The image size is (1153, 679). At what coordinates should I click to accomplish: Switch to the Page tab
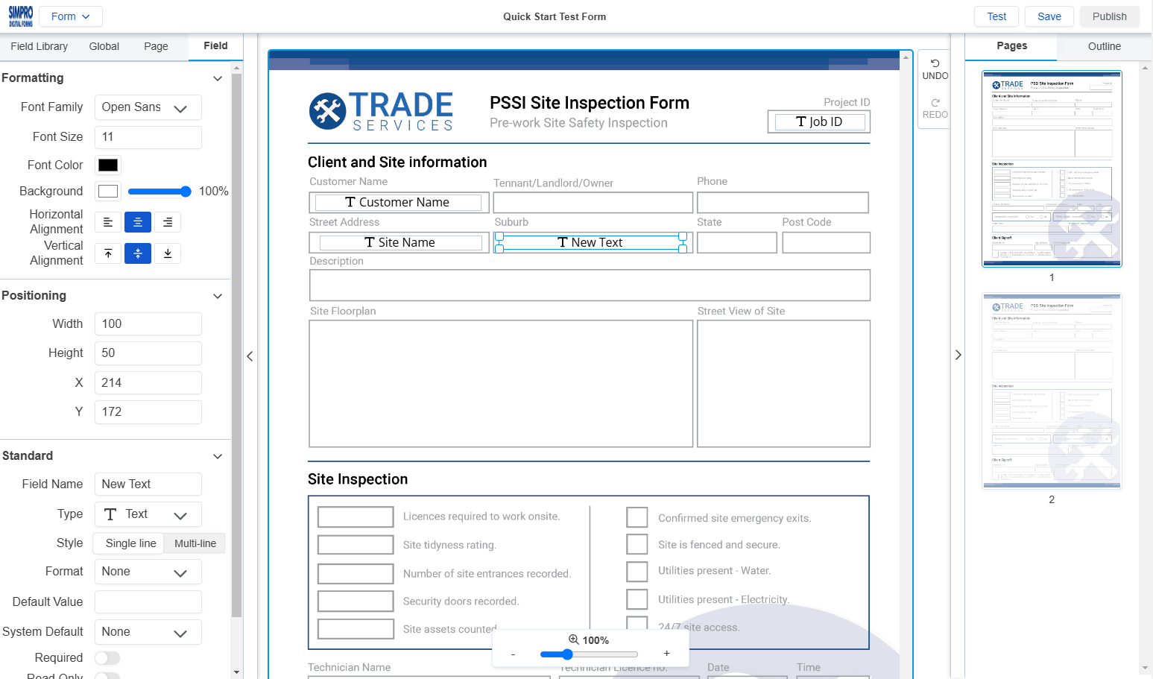click(x=156, y=46)
